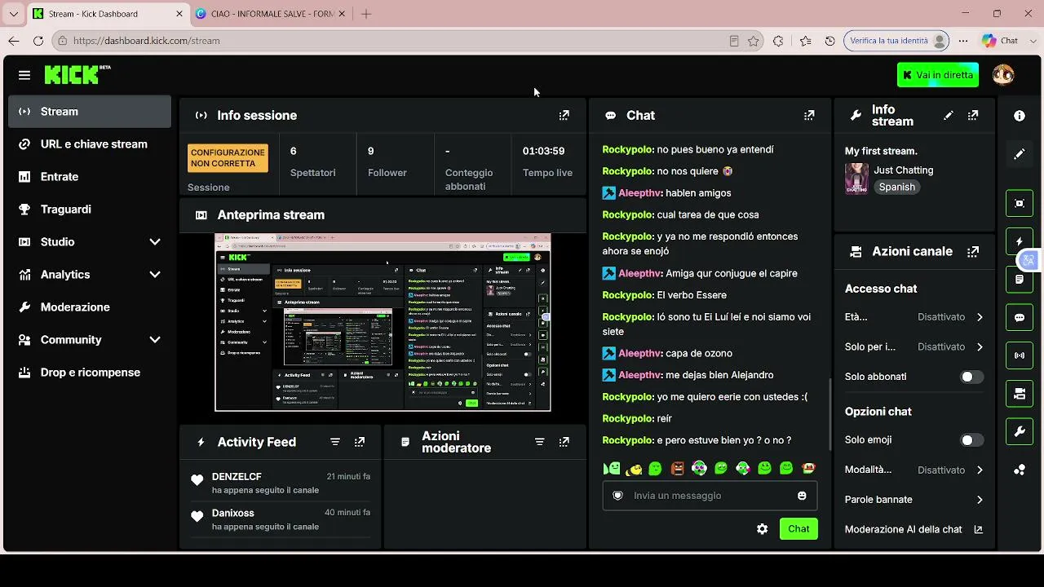
Task: Open Moderazione AI della chat link
Action: pyautogui.click(x=913, y=530)
